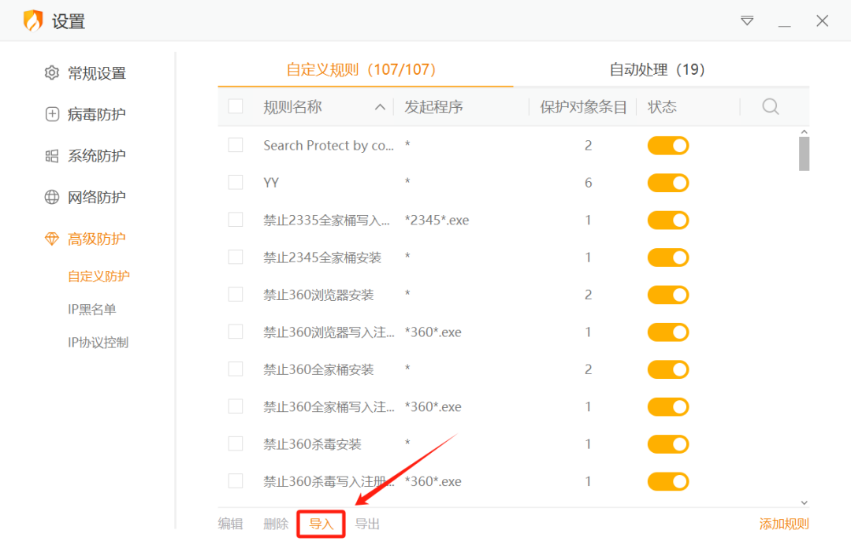Tick the select-all checkbox in header
This screenshot has height=560, width=851.
point(236,106)
